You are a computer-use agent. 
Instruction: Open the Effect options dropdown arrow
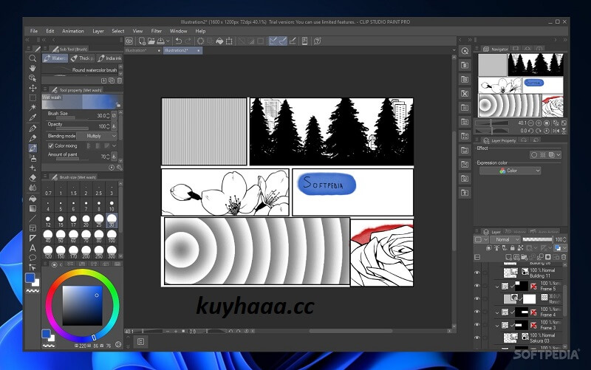(x=558, y=155)
